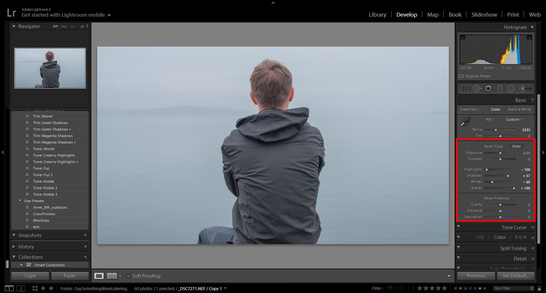This screenshot has height=293, width=546.
Task: Click the Set Default... button
Action: tap(516, 276)
